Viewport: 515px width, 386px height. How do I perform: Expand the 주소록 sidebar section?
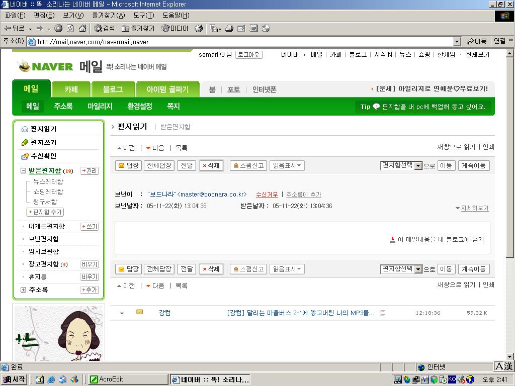click(x=23, y=290)
